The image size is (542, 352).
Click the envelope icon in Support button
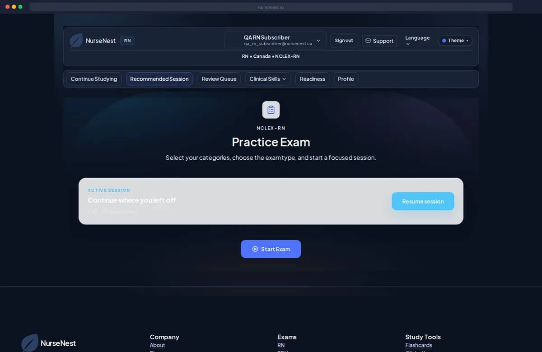pyautogui.click(x=368, y=41)
